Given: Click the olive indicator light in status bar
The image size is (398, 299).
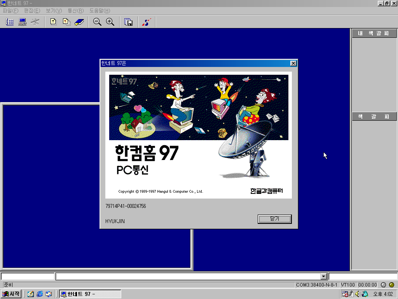Looking at the screenshot, I should (392, 285).
